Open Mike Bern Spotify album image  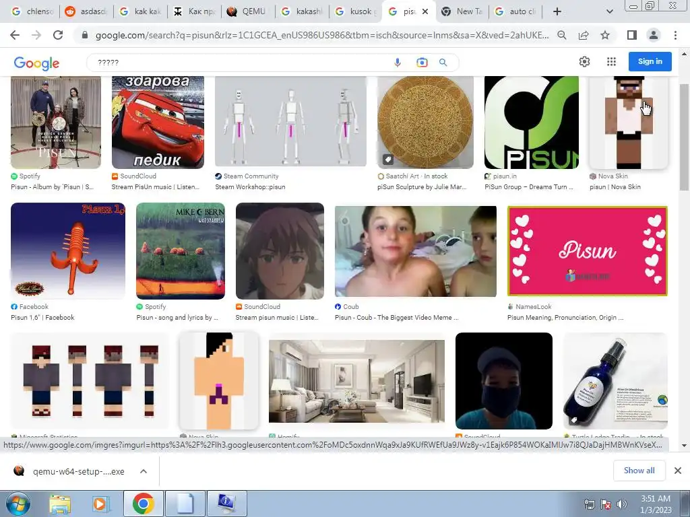(181, 251)
